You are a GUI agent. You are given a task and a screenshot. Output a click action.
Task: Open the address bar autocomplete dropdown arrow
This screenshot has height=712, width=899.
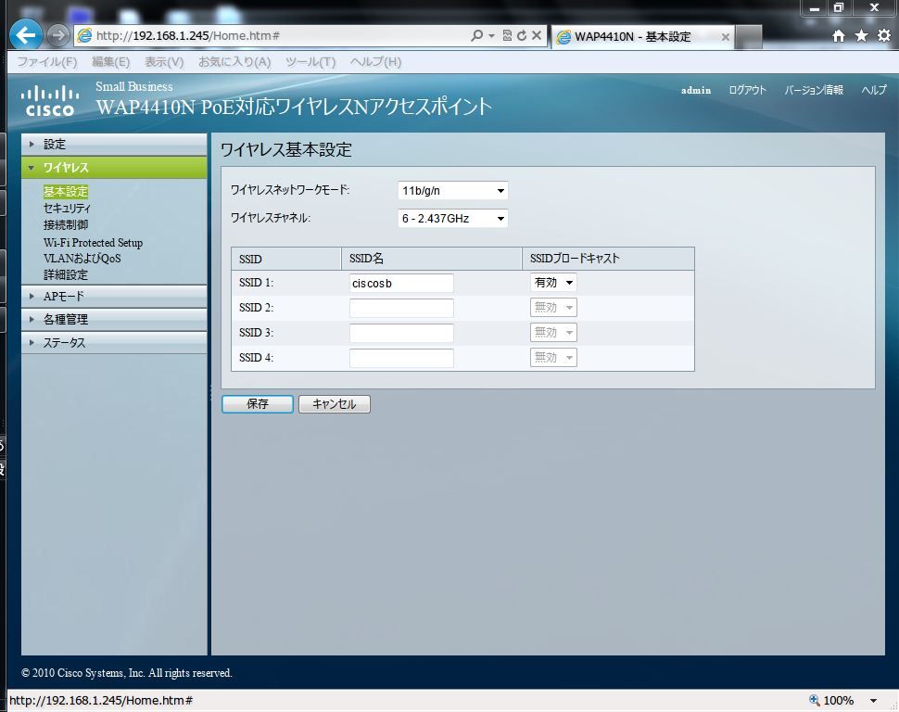point(491,35)
